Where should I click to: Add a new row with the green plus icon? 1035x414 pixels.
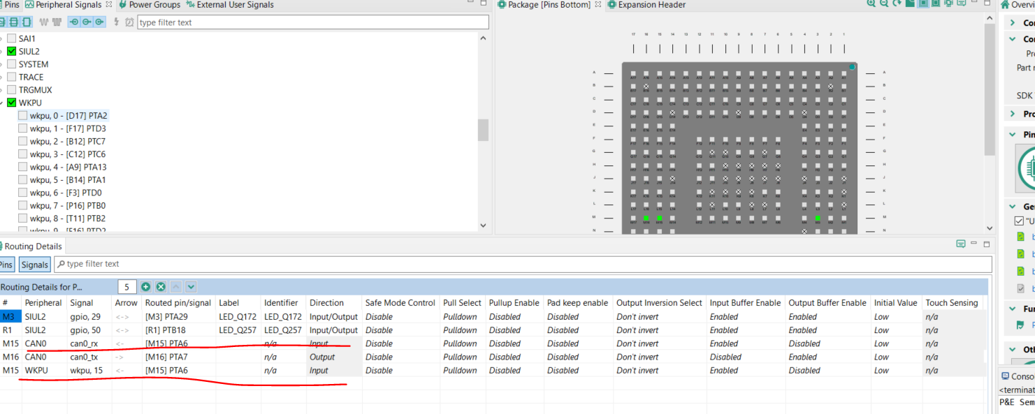coord(145,286)
